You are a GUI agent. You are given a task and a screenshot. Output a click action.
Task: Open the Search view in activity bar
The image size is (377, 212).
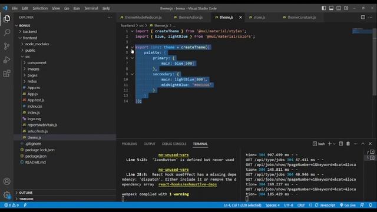(x=6, y=32)
